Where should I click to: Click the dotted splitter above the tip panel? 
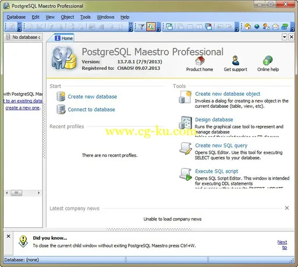point(149,229)
